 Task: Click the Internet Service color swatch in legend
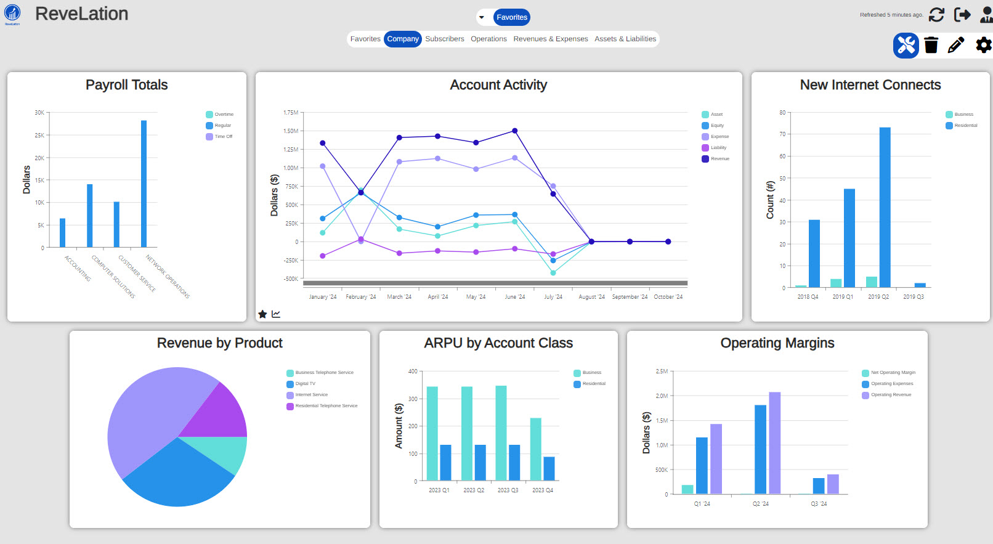(290, 395)
